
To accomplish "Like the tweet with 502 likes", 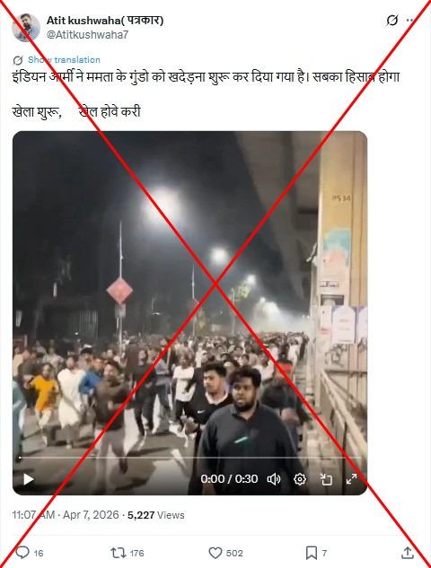I will click(225, 553).
